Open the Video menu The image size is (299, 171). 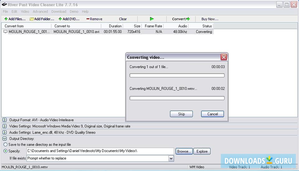[x=25, y=12]
